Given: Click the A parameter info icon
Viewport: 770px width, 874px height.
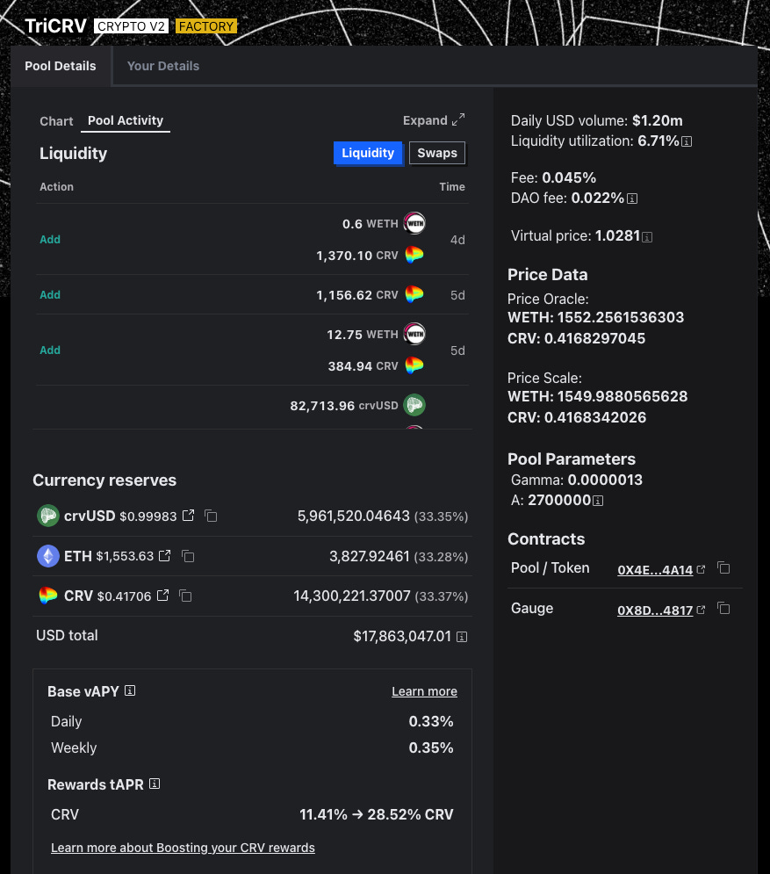Looking at the screenshot, I should pos(598,501).
